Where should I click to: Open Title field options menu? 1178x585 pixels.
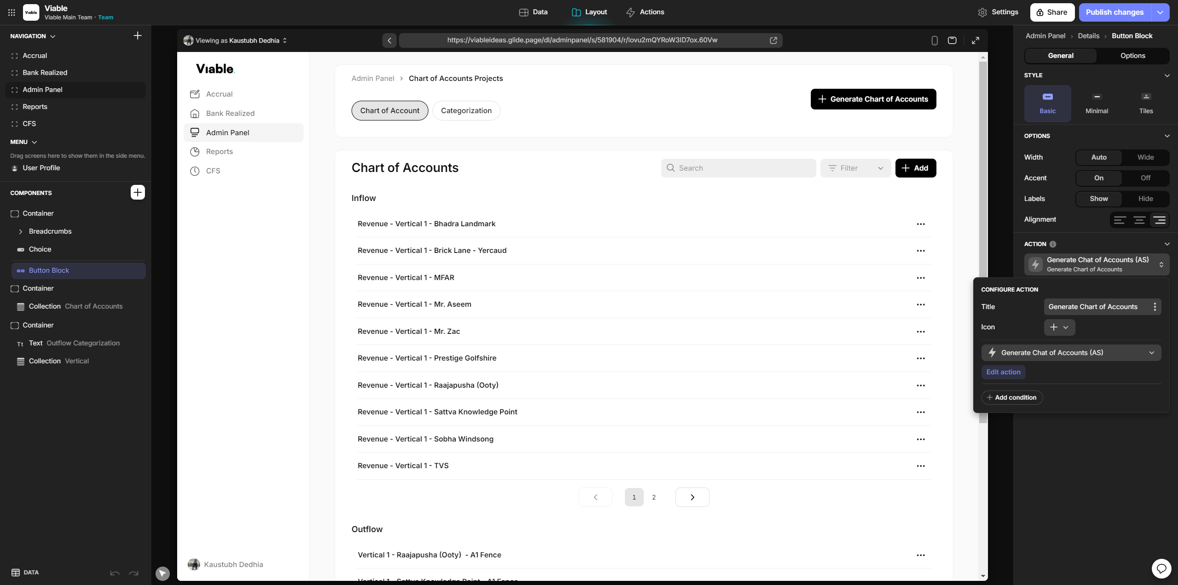pyautogui.click(x=1155, y=307)
